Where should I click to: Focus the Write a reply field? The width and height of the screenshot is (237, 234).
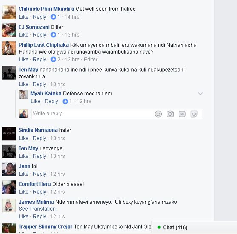tap(92, 114)
